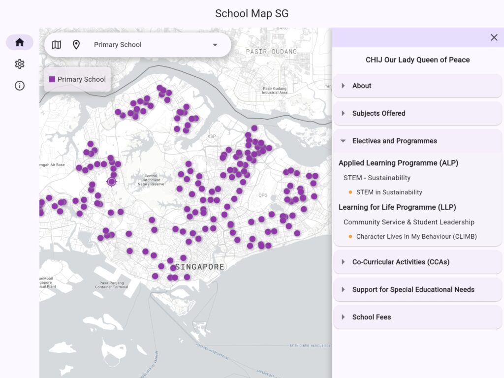This screenshot has height=378, width=504.
Task: Expand the Co-Curricular Activities (CCAs) section
Action: tap(417, 262)
